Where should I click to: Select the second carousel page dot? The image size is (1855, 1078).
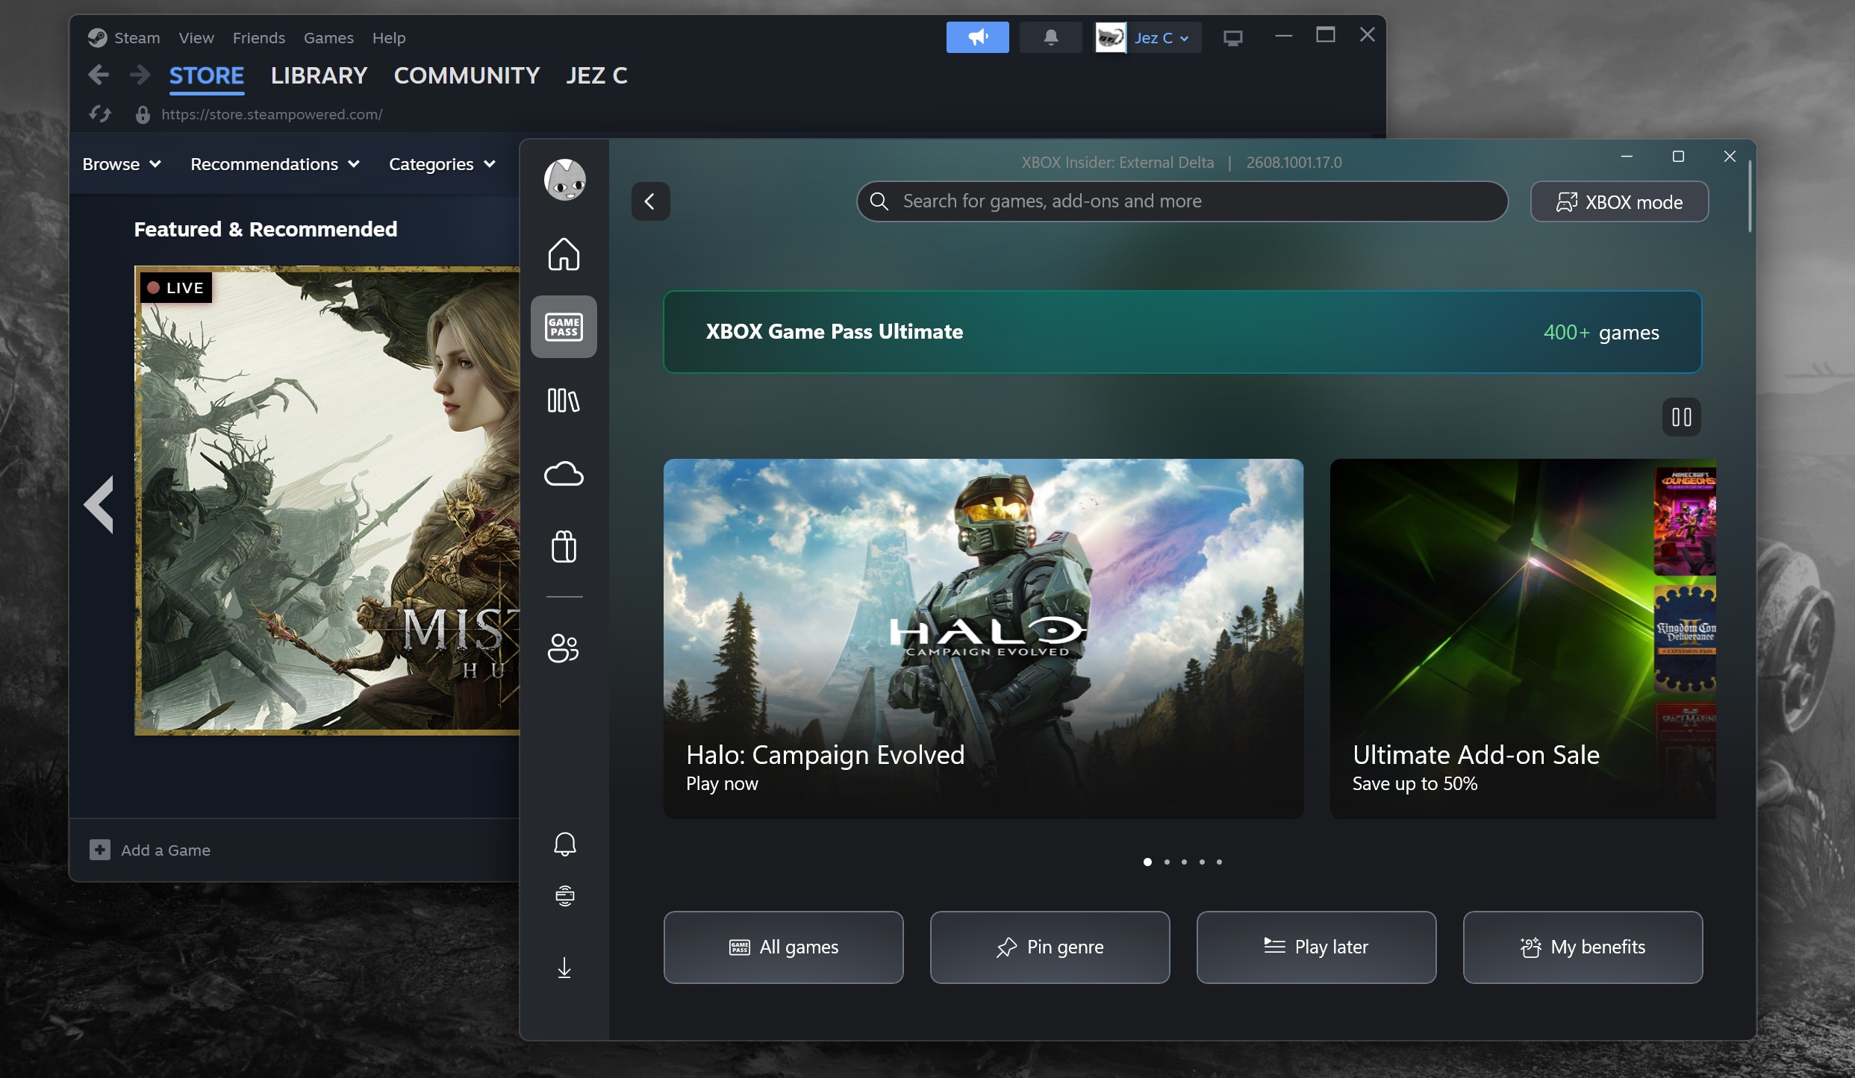(1167, 862)
